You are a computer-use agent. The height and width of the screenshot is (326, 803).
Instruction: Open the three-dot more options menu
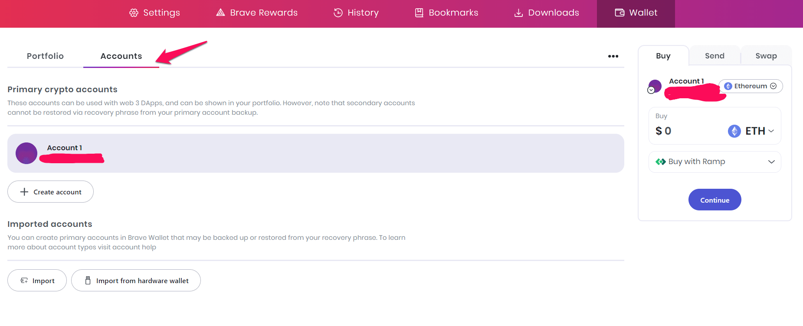pyautogui.click(x=613, y=56)
